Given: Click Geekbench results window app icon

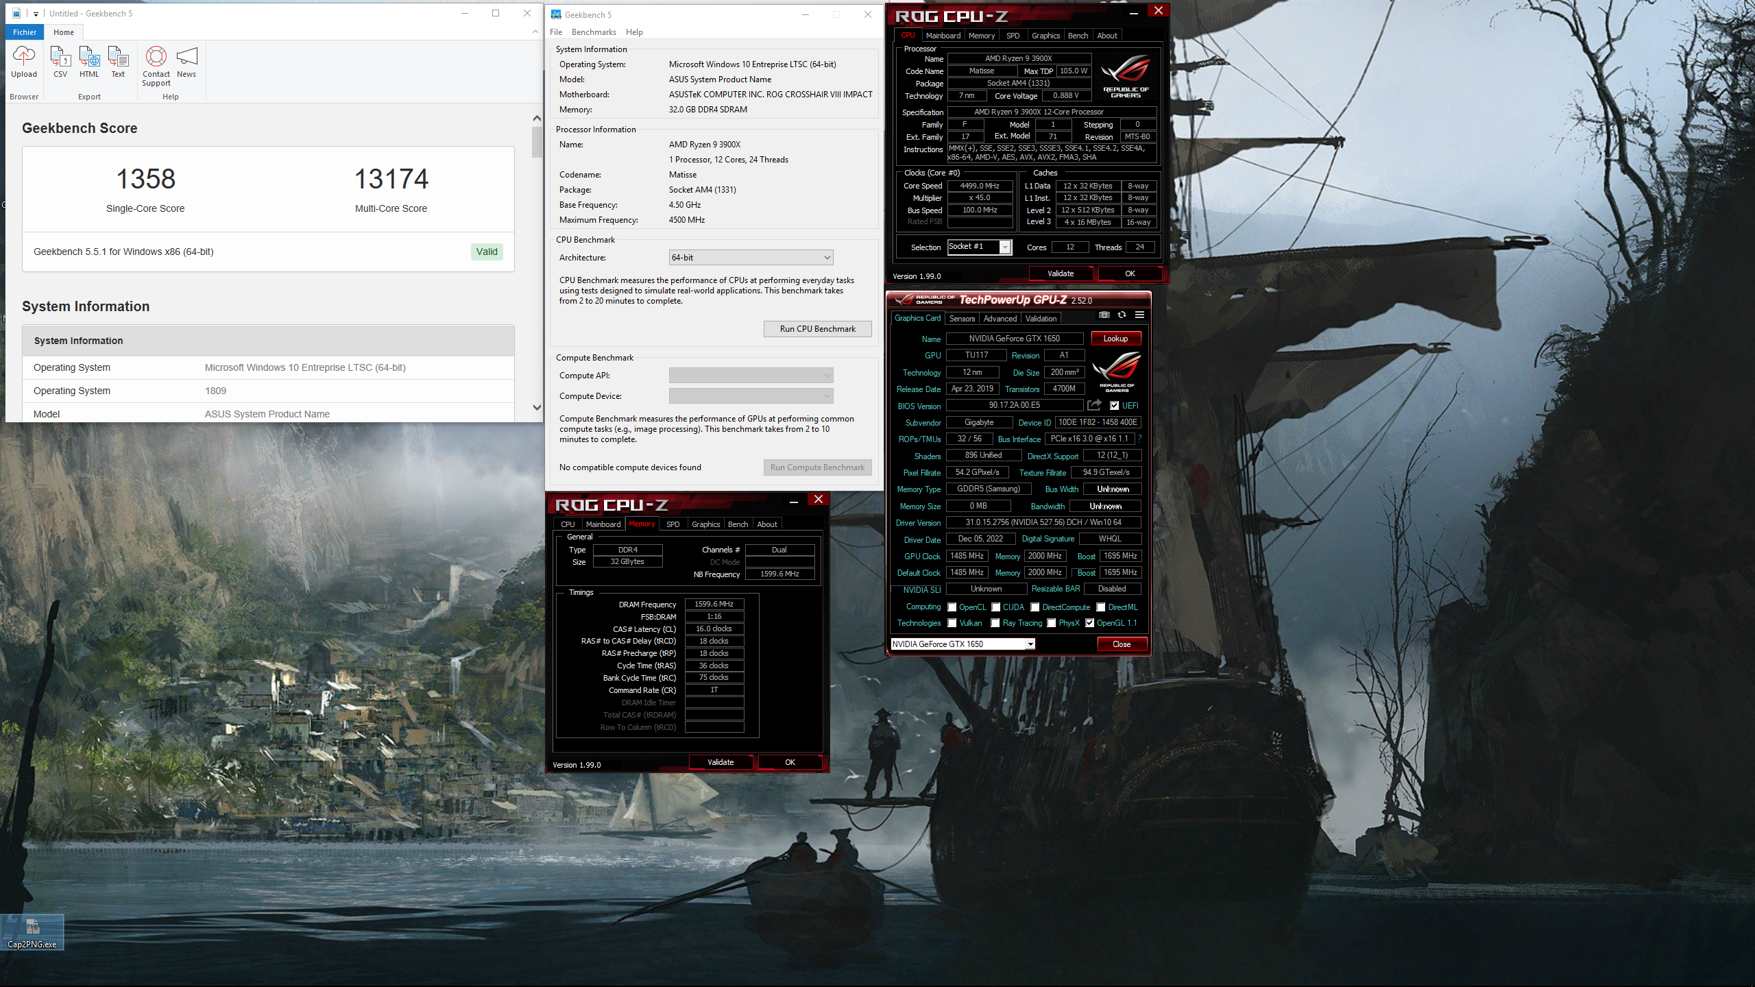Looking at the screenshot, I should pyautogui.click(x=16, y=14).
